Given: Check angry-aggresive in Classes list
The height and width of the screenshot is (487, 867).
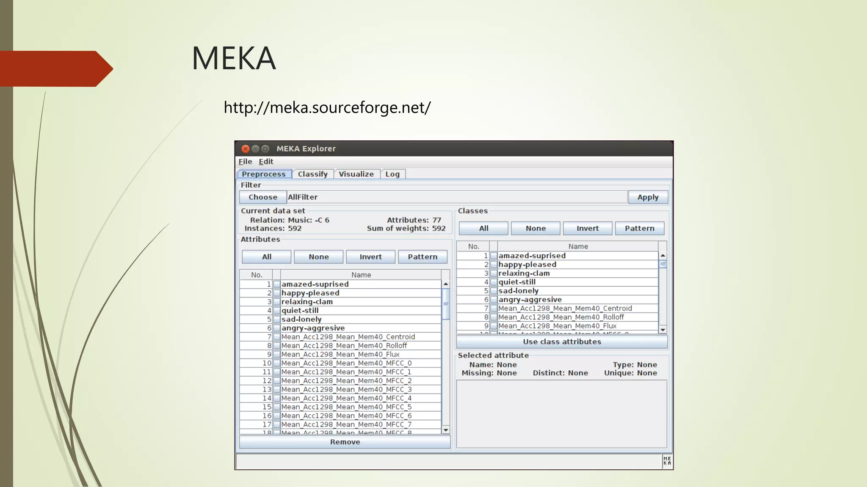Looking at the screenshot, I should [494, 300].
